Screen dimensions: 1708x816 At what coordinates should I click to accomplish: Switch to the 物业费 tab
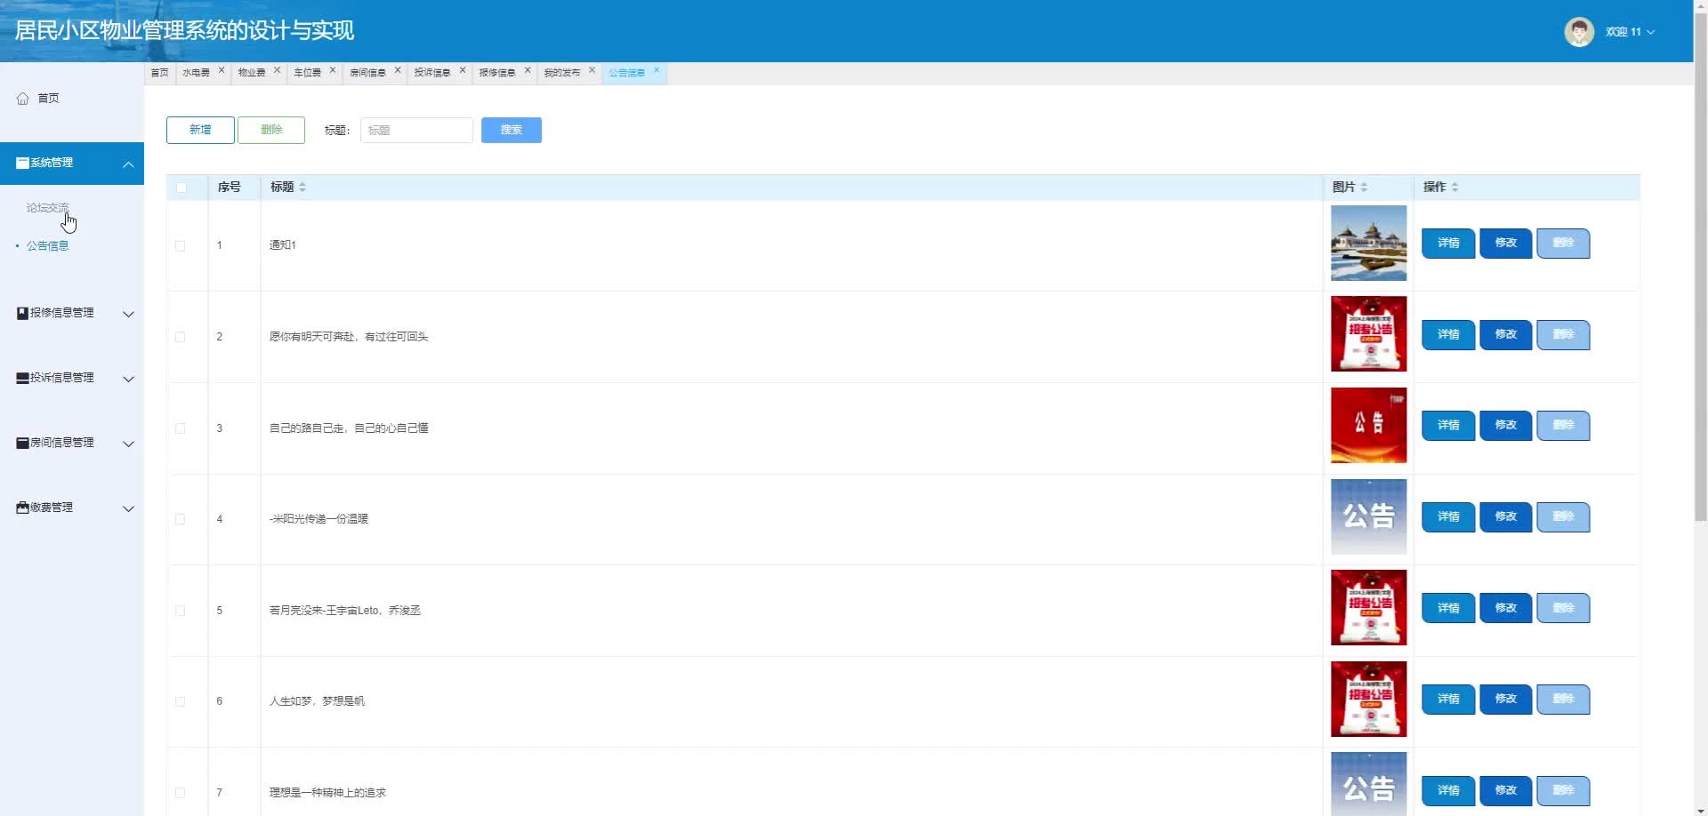252,73
